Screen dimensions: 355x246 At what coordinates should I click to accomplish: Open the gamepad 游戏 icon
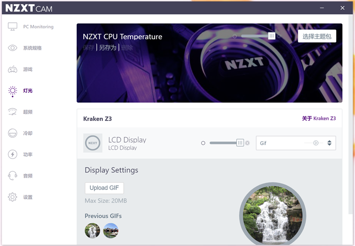[13, 69]
